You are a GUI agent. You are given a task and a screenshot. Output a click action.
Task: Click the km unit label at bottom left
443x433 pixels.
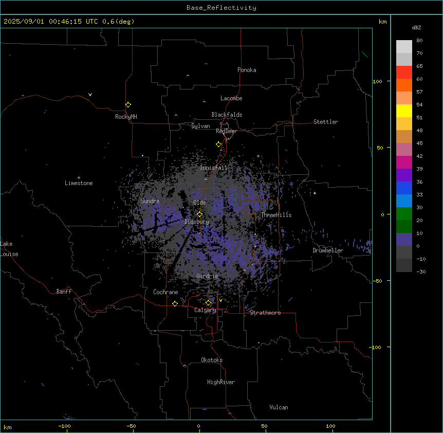pyautogui.click(x=7, y=427)
